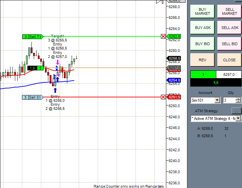Open the Account Sim101 dropdown
Viewport: 242px width, 188px height.
pos(217,100)
